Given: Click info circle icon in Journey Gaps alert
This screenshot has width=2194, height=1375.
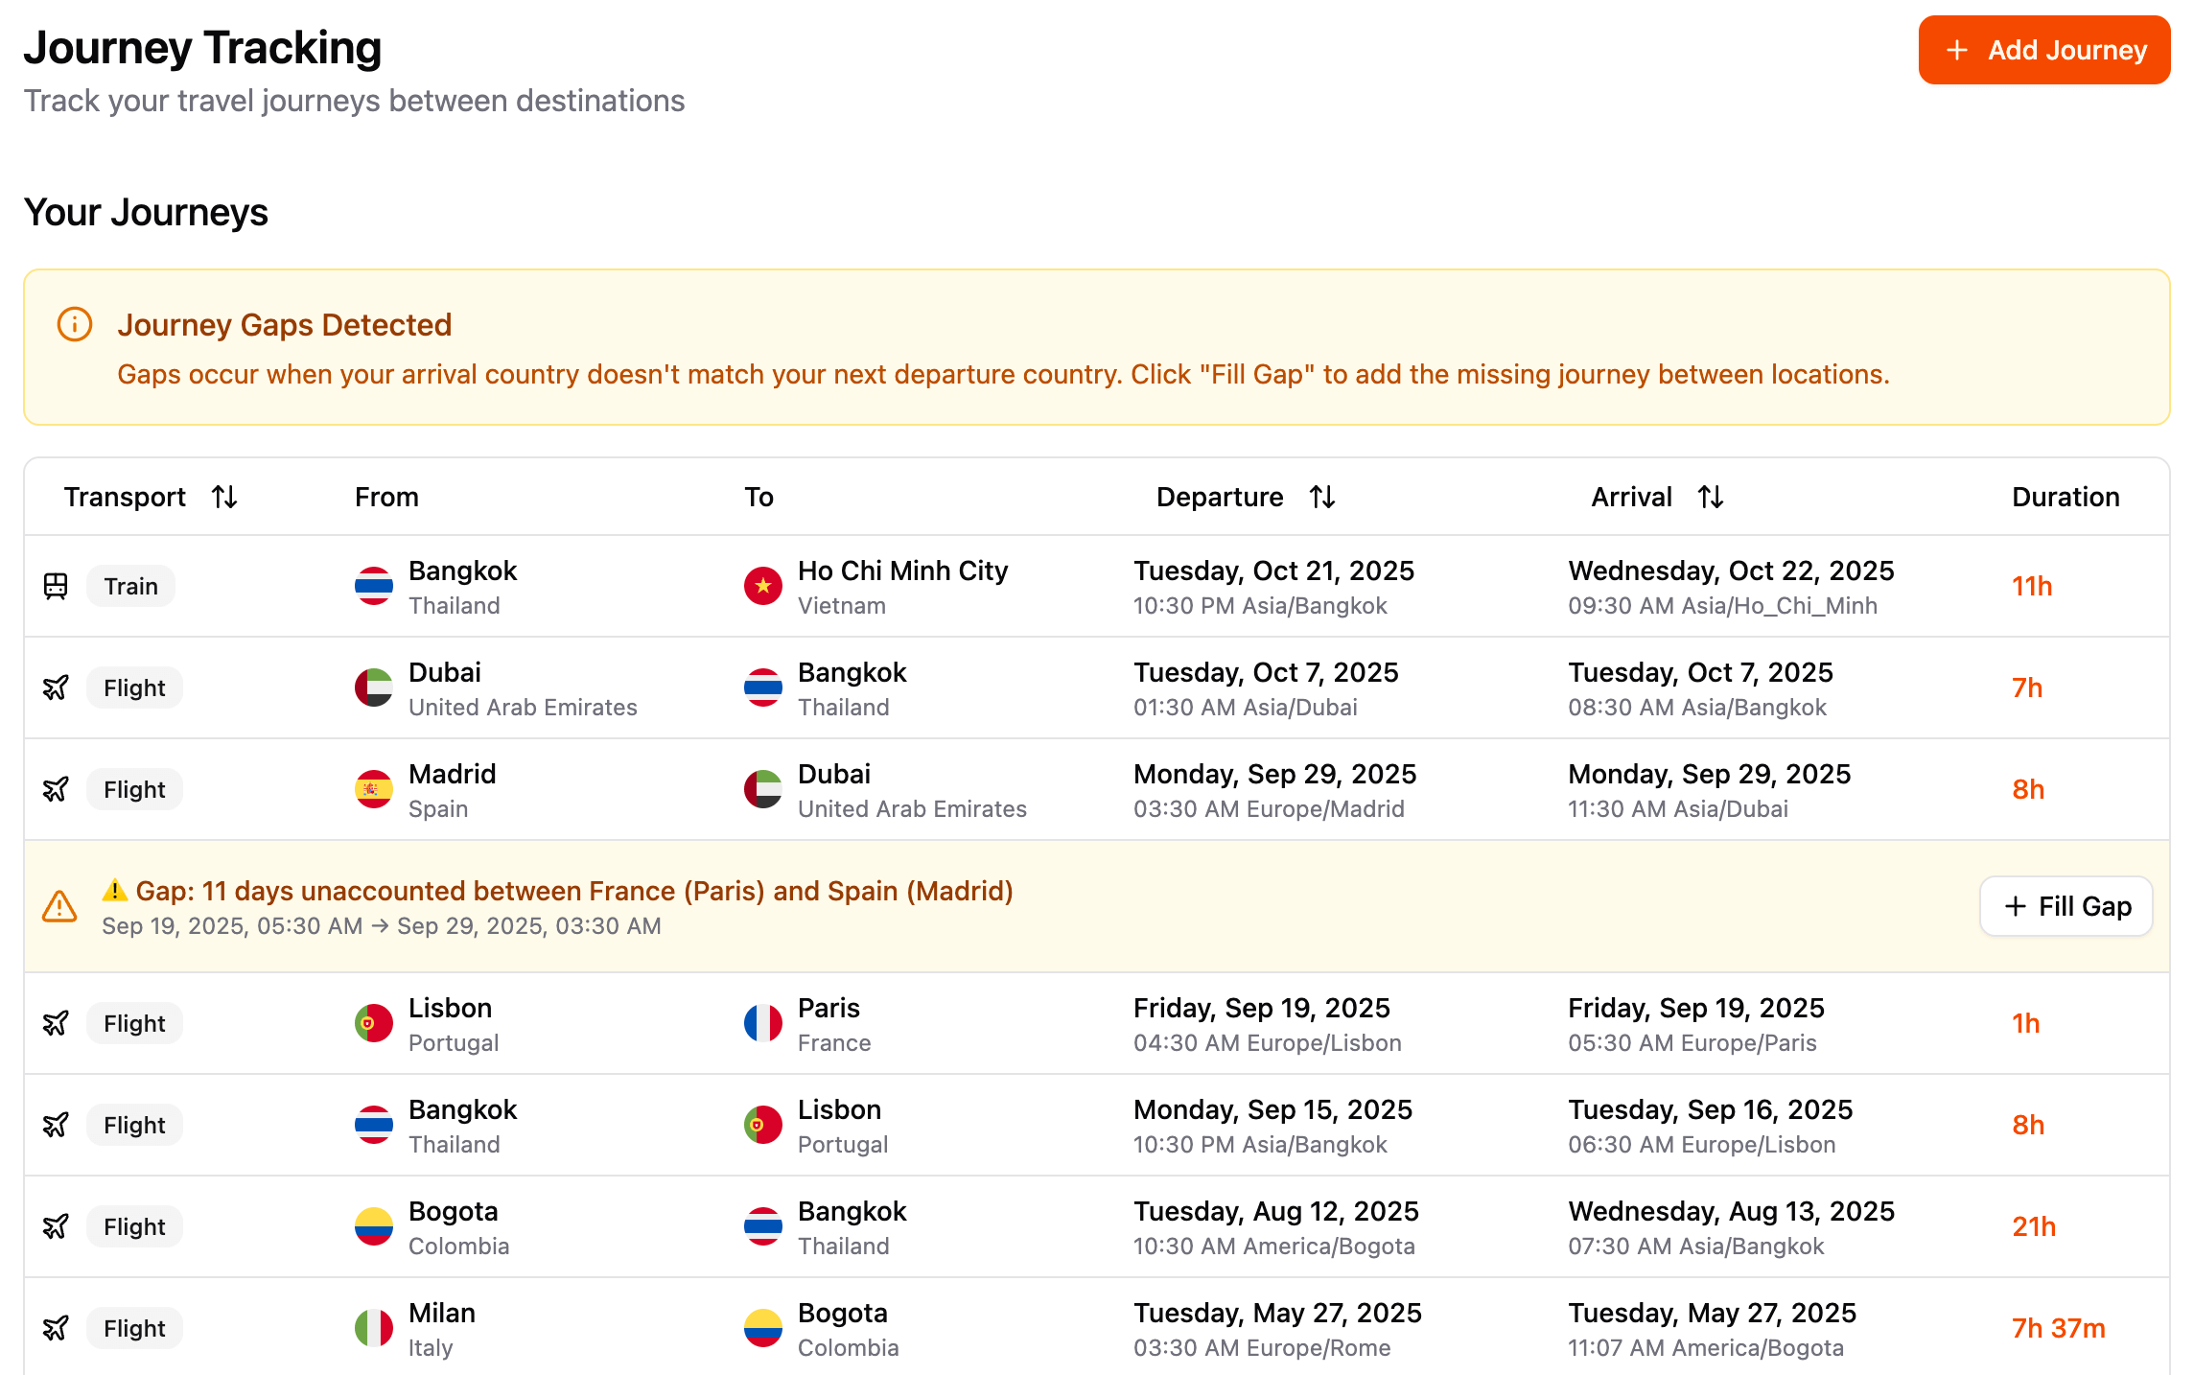Looking at the screenshot, I should click(x=75, y=324).
